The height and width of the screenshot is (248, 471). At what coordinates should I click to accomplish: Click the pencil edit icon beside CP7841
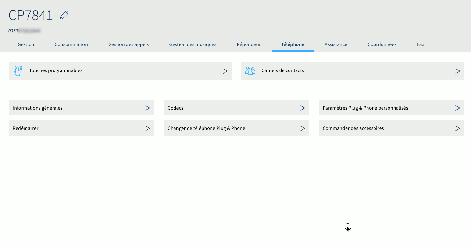pyautogui.click(x=64, y=15)
